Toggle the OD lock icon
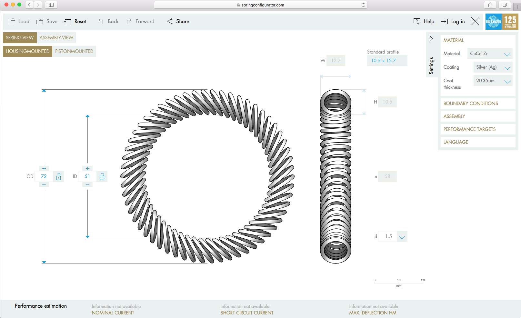The width and height of the screenshot is (521, 318). (x=58, y=176)
